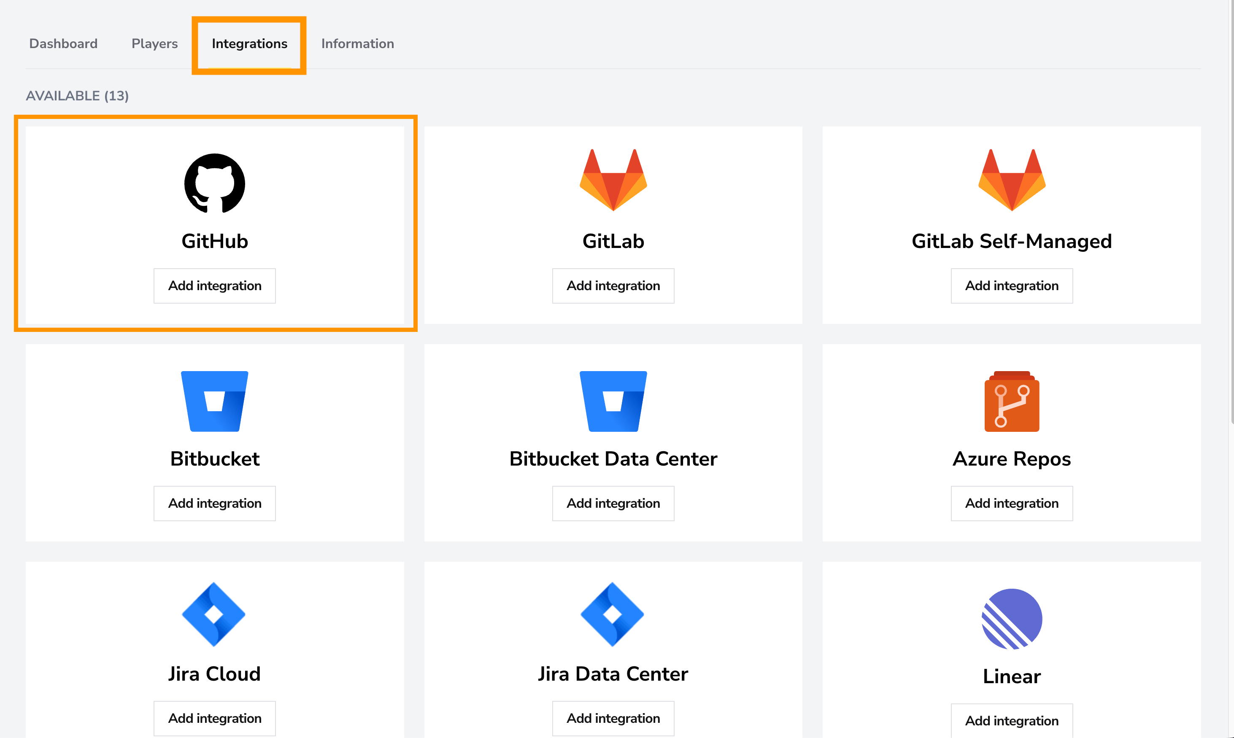Screen dimensions: 1234x738
Task: Click the Bitbucket bucket logo
Action: pos(215,401)
